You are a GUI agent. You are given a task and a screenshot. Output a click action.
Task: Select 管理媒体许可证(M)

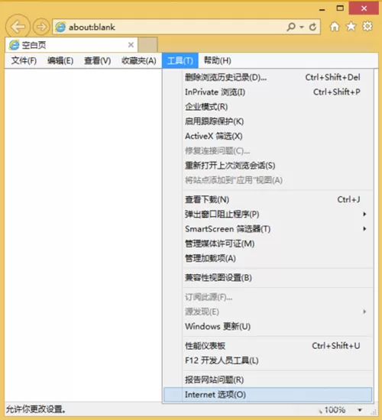coord(268,244)
